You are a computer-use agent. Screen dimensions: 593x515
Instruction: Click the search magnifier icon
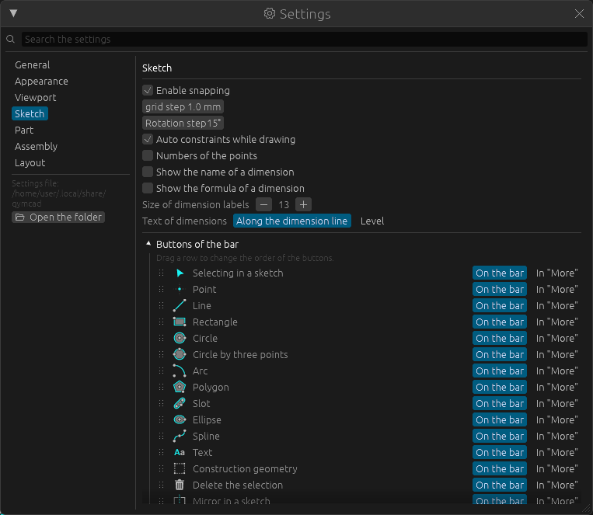click(x=11, y=39)
